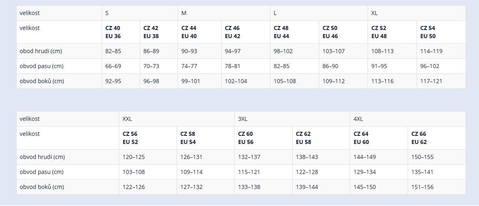
Task: Click the CZ 40 EU 36 cell
Action: click(121, 32)
